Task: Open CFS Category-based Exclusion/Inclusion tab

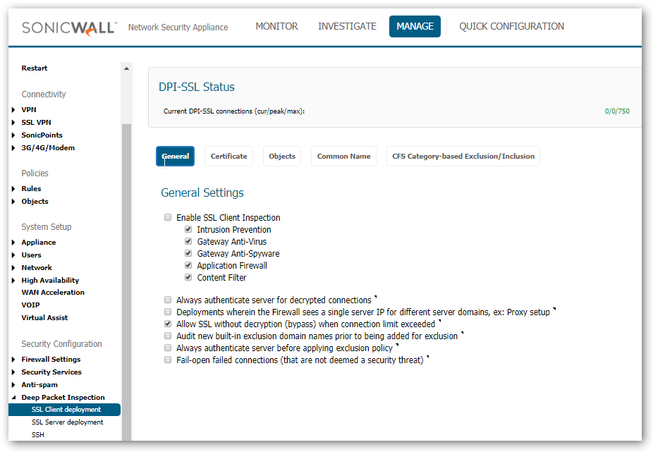Action: 463,157
